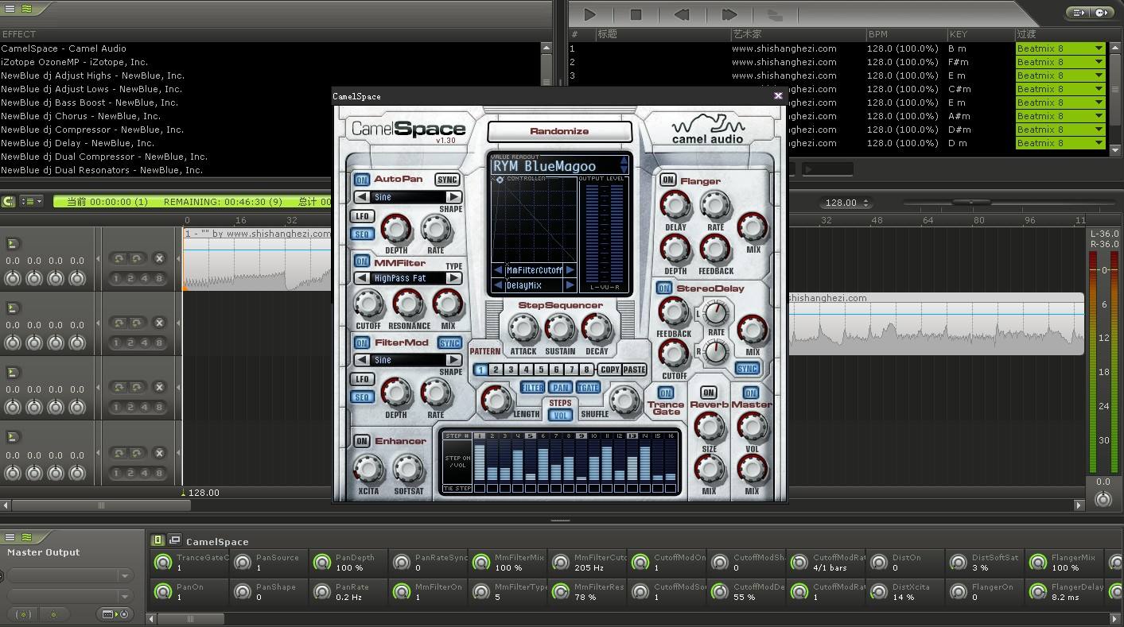Select step pattern number 4
Image resolution: width=1124 pixels, height=627 pixels.
(526, 370)
